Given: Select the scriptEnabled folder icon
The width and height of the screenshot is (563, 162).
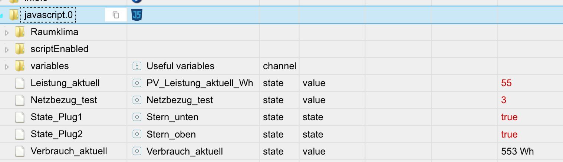Looking at the screenshot, I should point(20,49).
